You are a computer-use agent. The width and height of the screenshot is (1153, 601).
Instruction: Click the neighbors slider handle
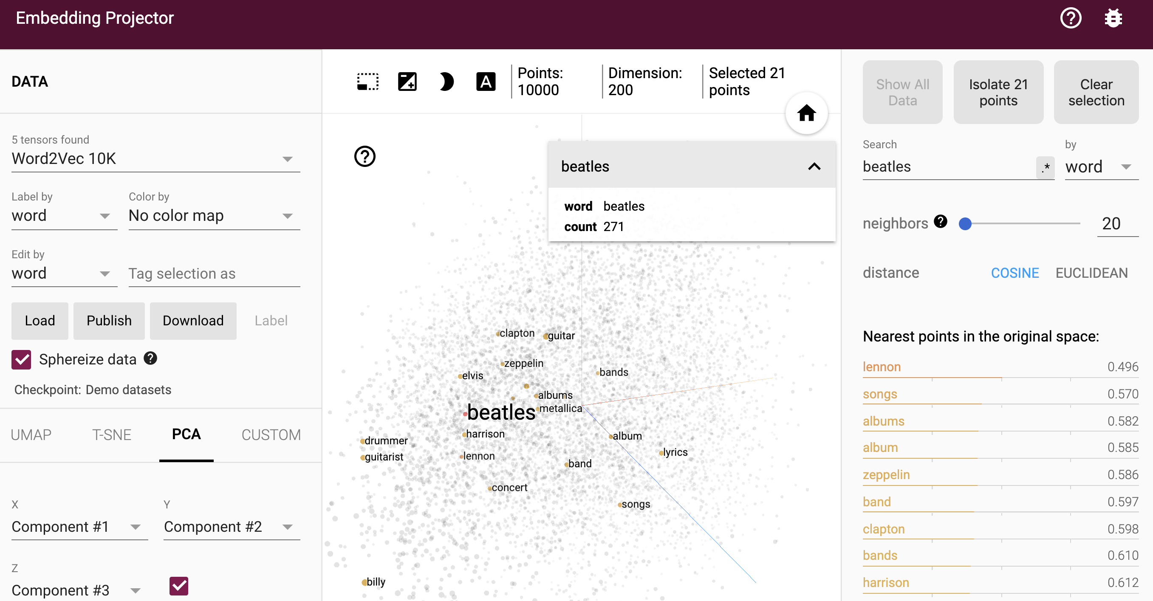click(965, 223)
